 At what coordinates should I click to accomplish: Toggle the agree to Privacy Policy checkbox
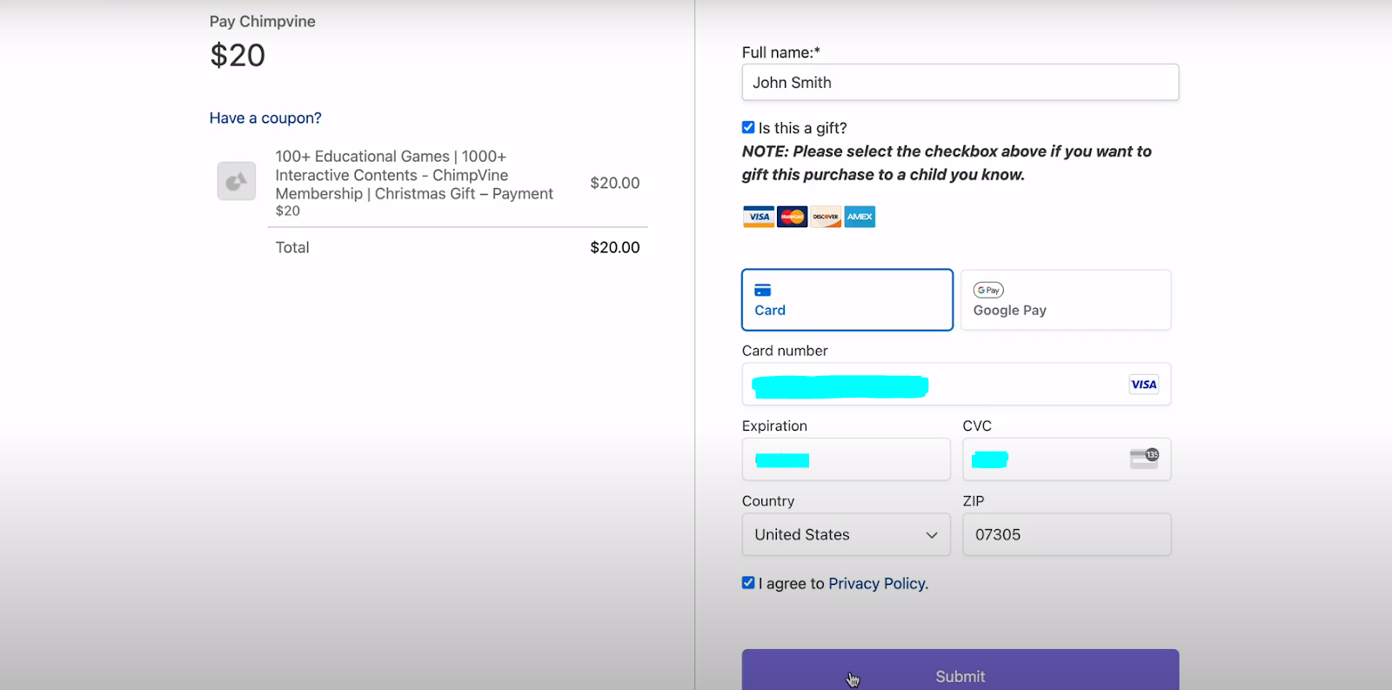[x=748, y=583]
